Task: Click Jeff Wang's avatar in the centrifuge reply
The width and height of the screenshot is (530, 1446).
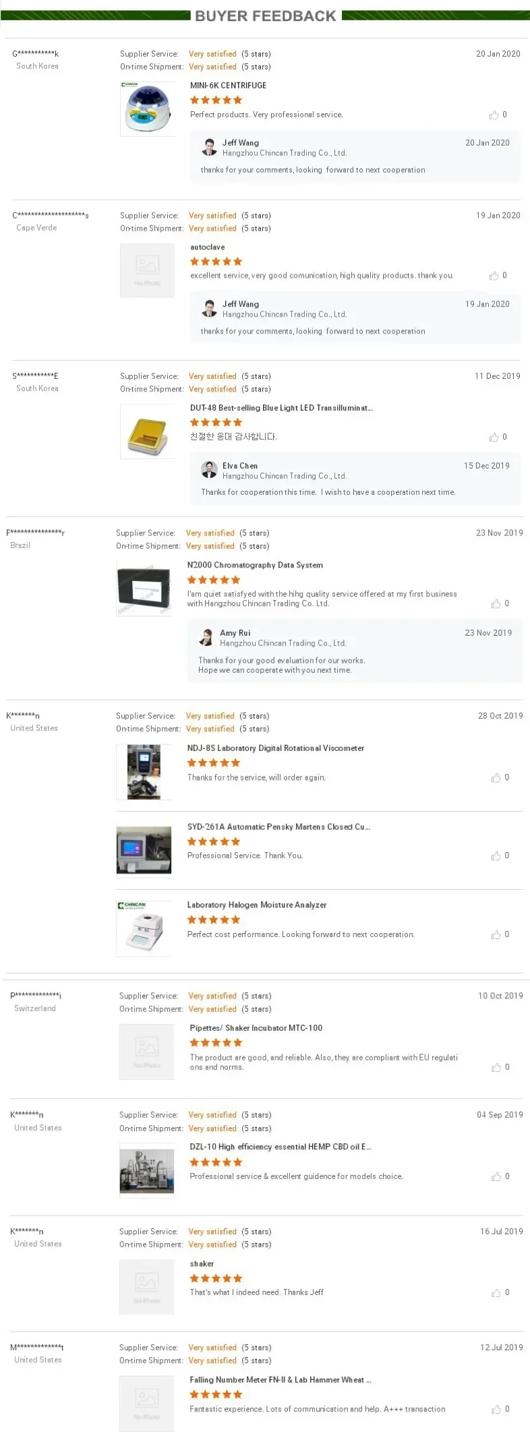Action: point(210,146)
